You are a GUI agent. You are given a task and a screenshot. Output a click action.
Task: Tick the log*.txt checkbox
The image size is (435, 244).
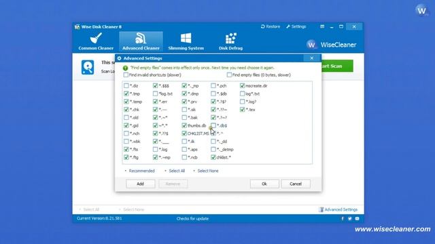(x=243, y=94)
